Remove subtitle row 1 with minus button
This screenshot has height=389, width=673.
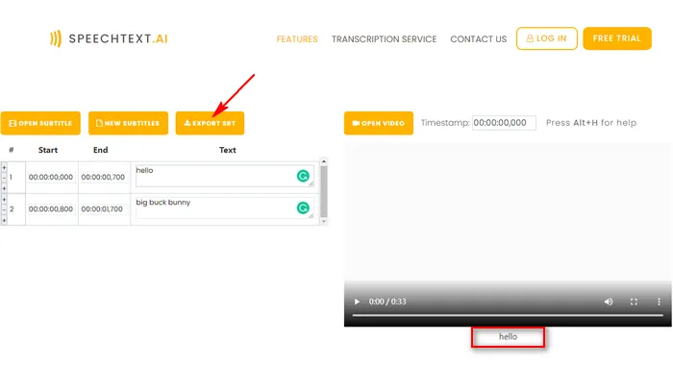(x=4, y=179)
